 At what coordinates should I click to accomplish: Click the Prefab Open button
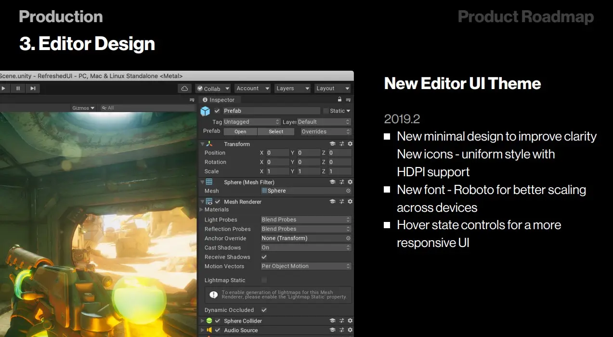pyautogui.click(x=240, y=131)
